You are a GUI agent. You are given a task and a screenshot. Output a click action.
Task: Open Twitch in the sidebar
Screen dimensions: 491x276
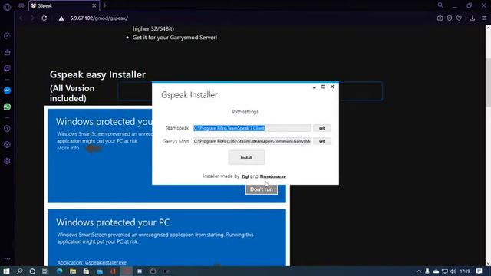(x=7, y=68)
